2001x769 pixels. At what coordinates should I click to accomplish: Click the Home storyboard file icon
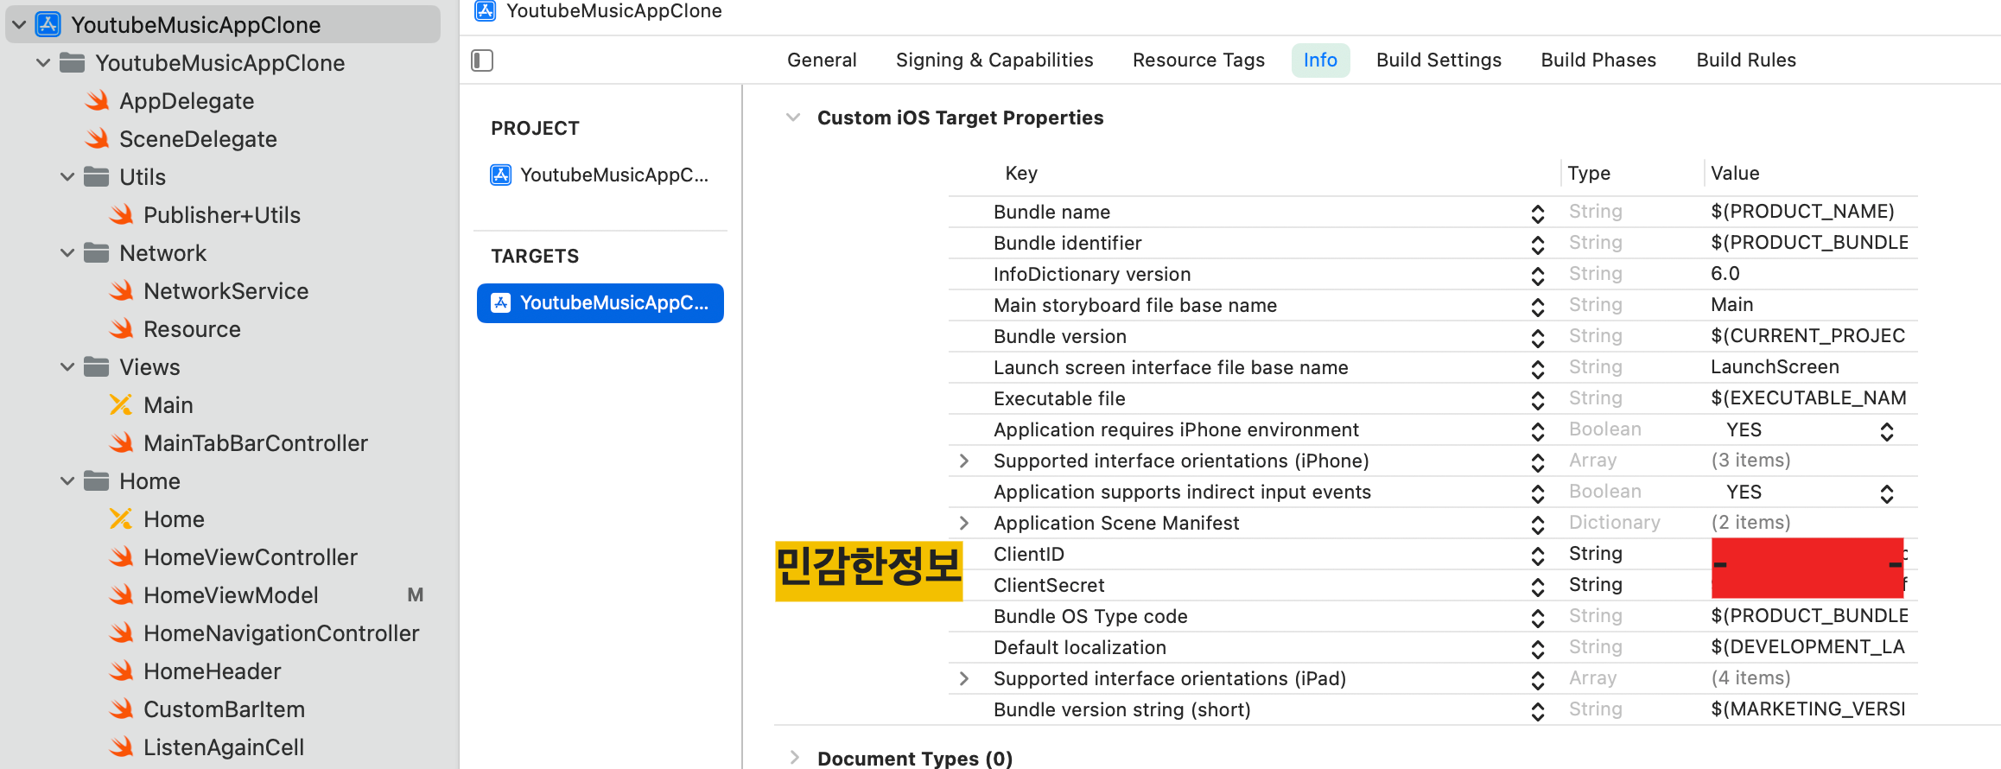(121, 518)
